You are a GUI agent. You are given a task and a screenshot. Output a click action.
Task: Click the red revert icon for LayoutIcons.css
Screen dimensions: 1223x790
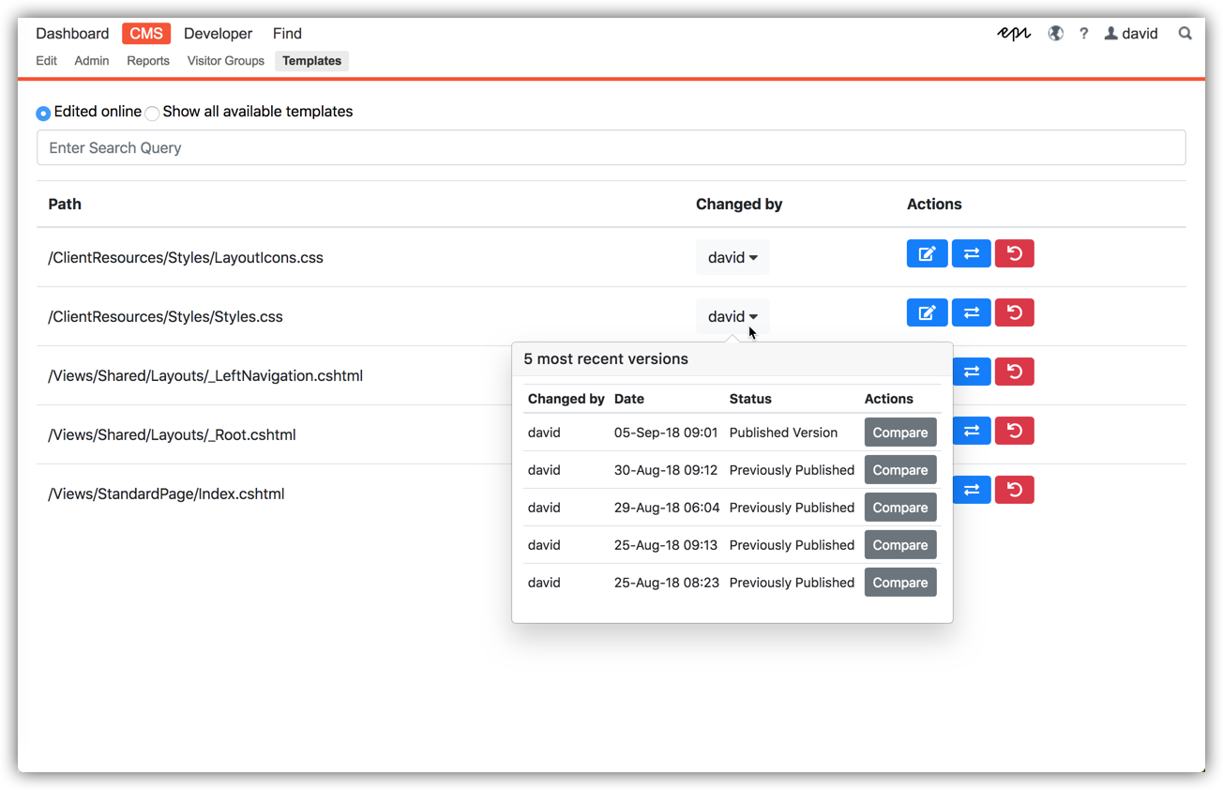click(x=1014, y=253)
